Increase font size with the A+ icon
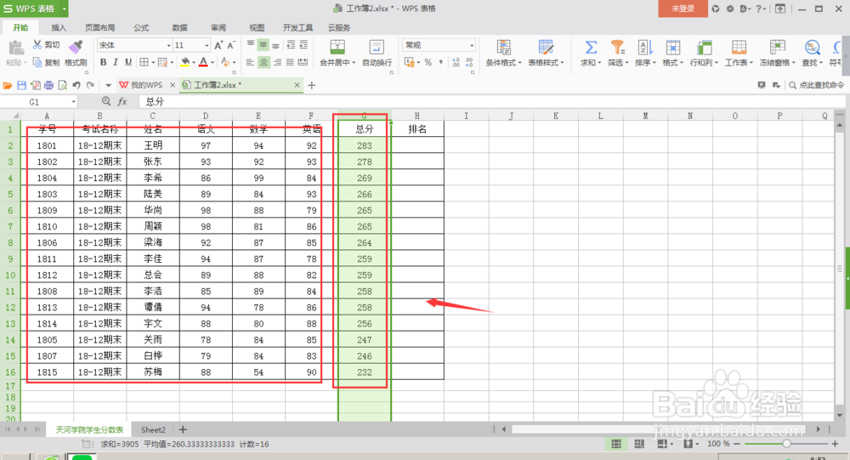 point(218,46)
